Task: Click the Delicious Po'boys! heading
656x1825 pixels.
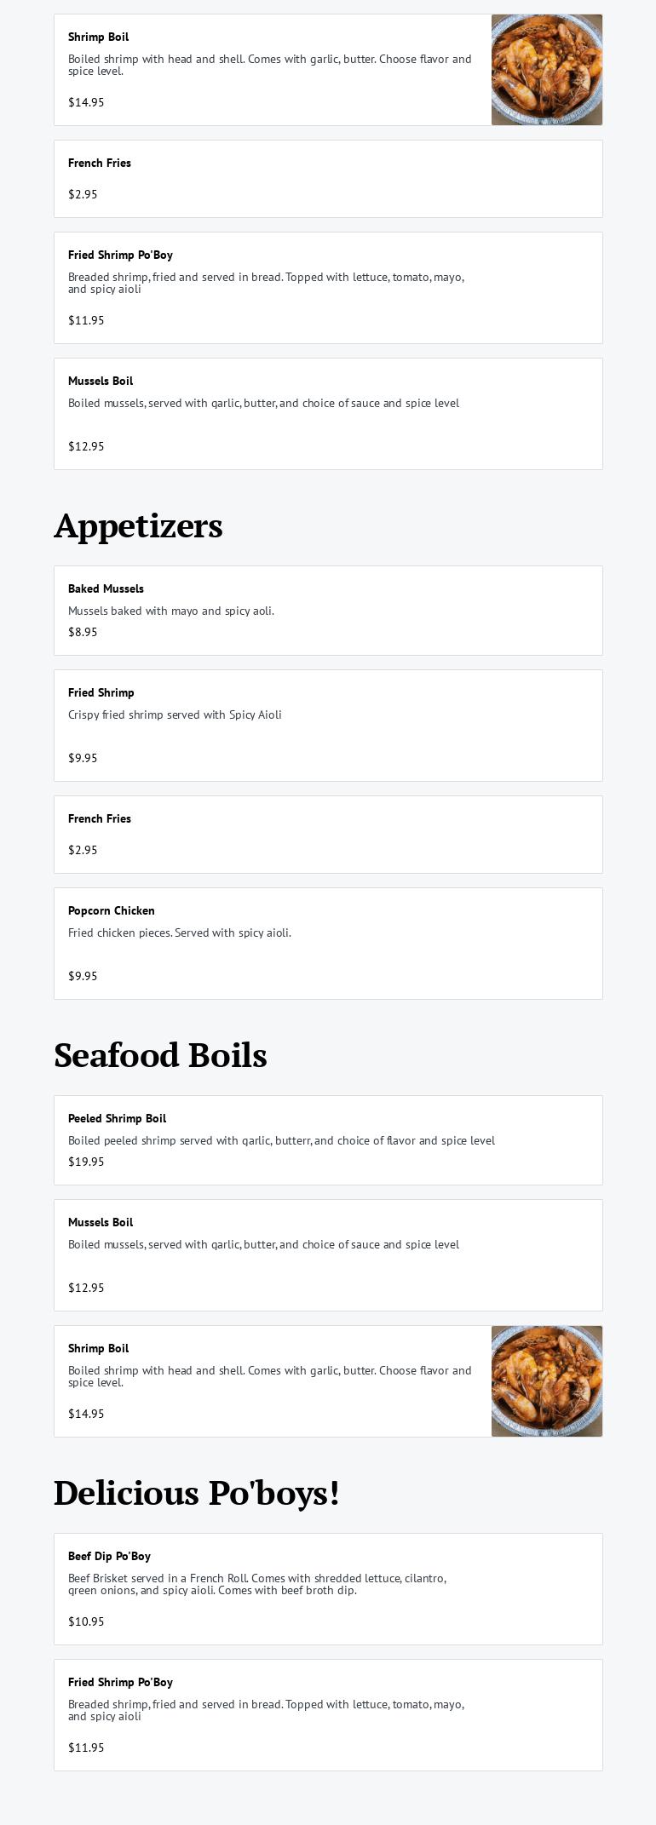Action: tap(197, 1493)
